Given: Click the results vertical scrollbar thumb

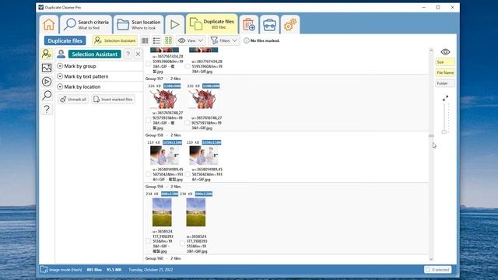Looking at the screenshot, I should pyautogui.click(x=431, y=136).
